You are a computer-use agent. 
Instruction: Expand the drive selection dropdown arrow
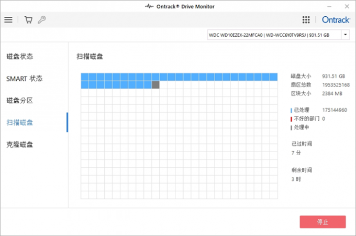pyautogui.click(x=346, y=35)
